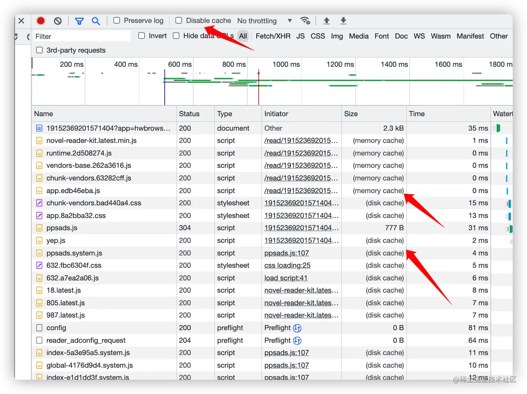This screenshot has height=394, width=527.
Task: Select the document request 19152369201571404?app=hwbrows
Action: point(108,128)
